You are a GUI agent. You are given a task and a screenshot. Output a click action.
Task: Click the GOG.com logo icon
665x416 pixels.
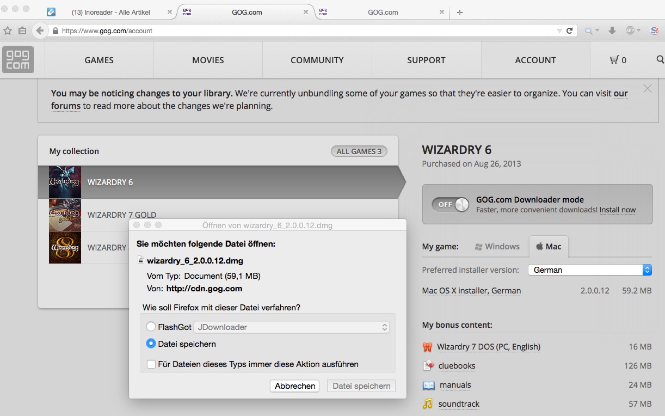pyautogui.click(x=18, y=59)
